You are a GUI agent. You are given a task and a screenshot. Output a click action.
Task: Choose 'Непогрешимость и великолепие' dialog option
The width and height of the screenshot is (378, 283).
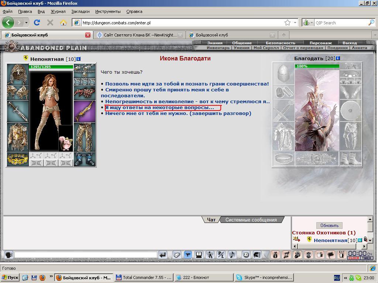click(187, 102)
